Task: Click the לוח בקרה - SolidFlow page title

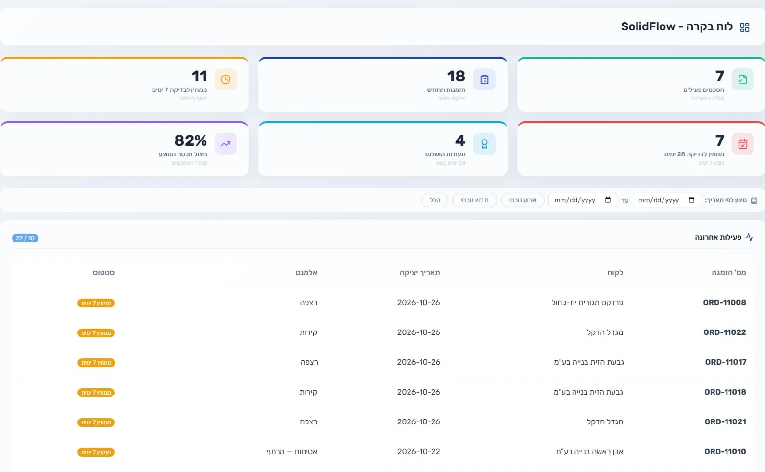Action: pos(677,26)
